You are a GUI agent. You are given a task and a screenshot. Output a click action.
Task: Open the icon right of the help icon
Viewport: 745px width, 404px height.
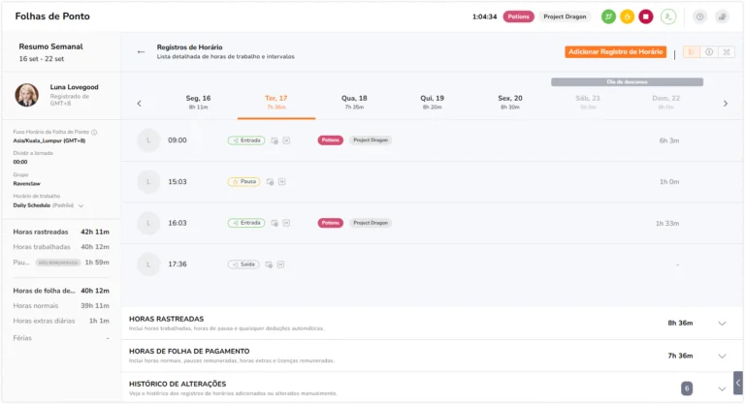coord(722,16)
